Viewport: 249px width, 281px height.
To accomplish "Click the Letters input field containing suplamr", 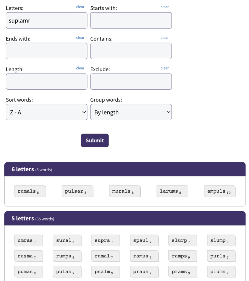I will pos(46,21).
